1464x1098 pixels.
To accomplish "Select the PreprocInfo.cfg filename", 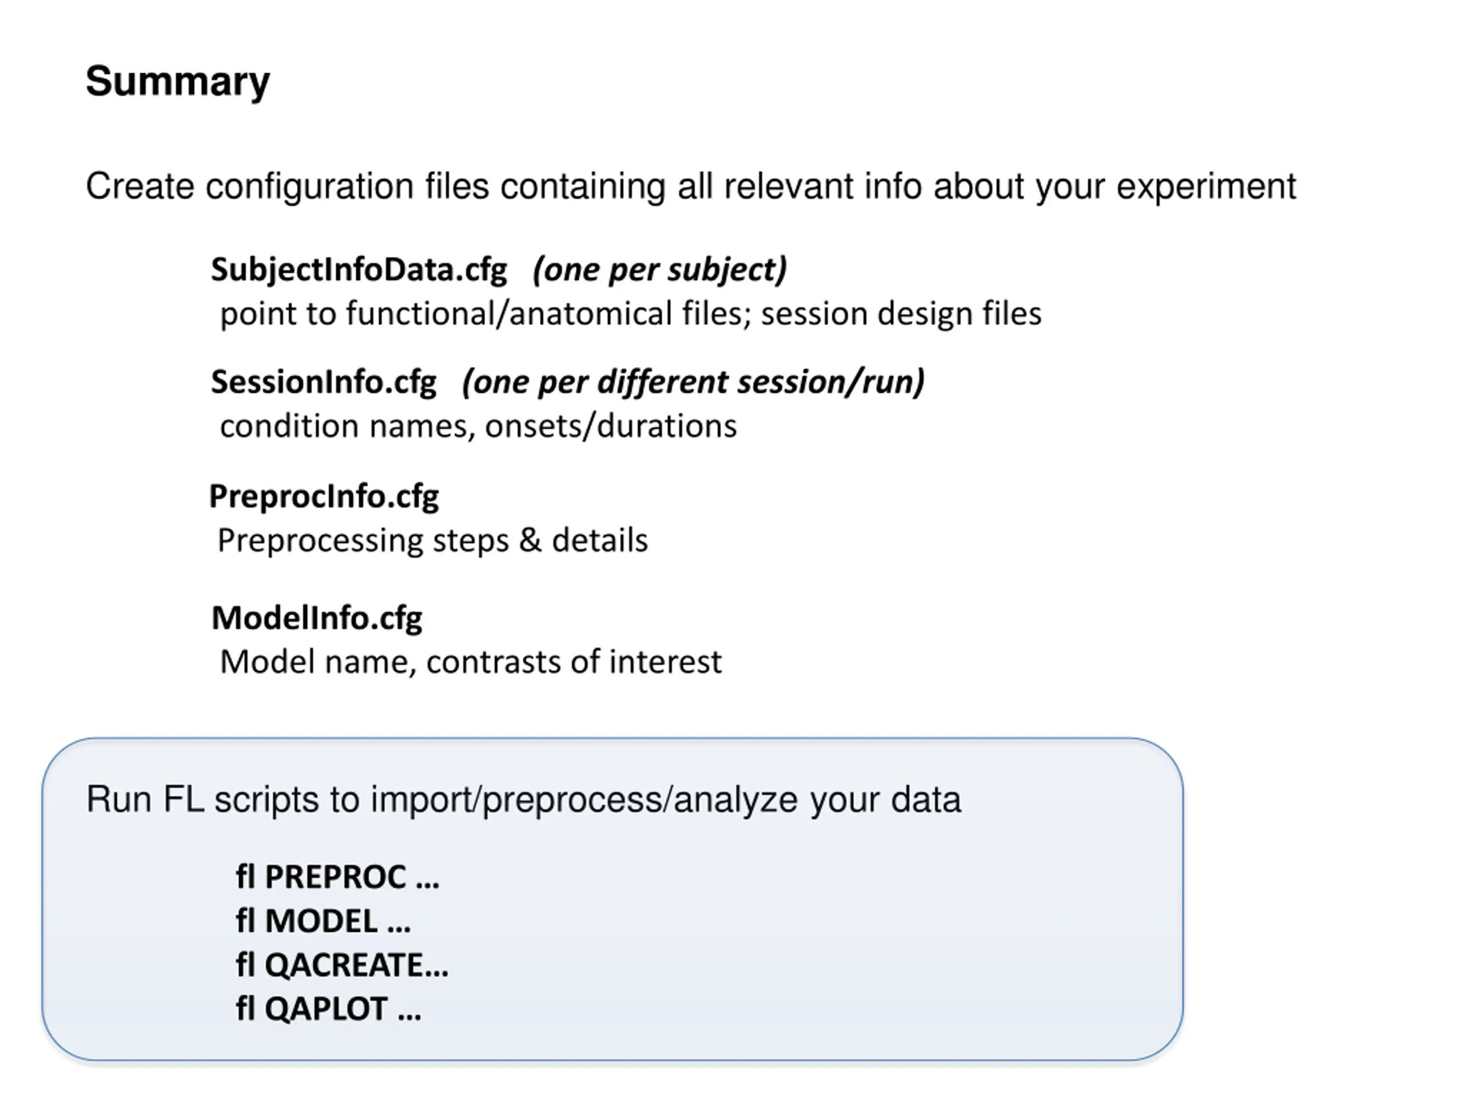I will click(324, 496).
